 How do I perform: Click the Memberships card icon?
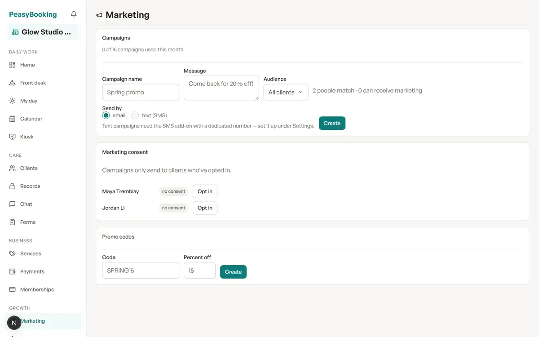(13, 289)
